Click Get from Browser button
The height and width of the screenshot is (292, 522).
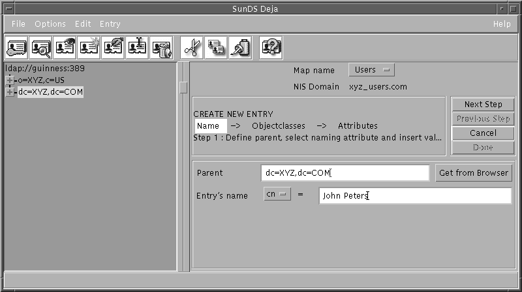click(x=474, y=172)
